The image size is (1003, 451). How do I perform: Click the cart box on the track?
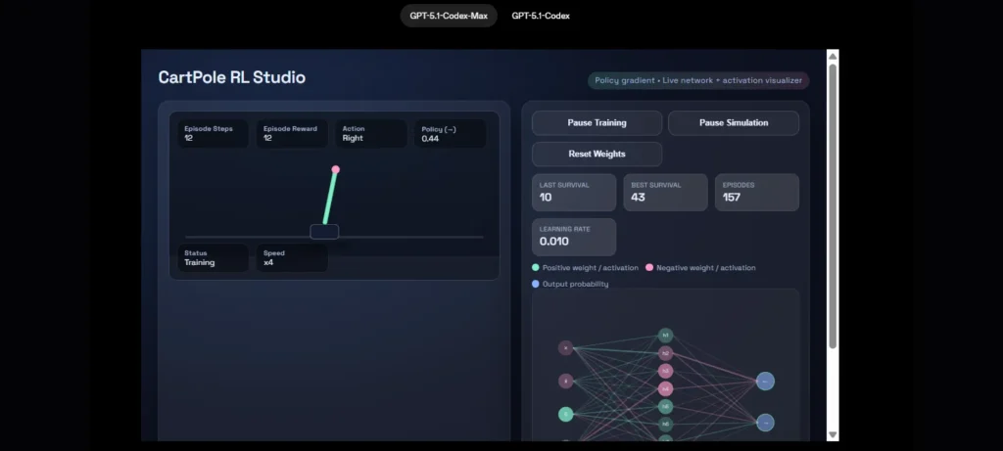tap(324, 232)
